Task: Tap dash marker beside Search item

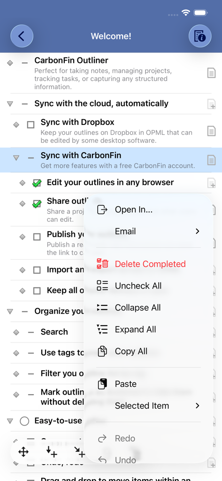Action: point(31,332)
